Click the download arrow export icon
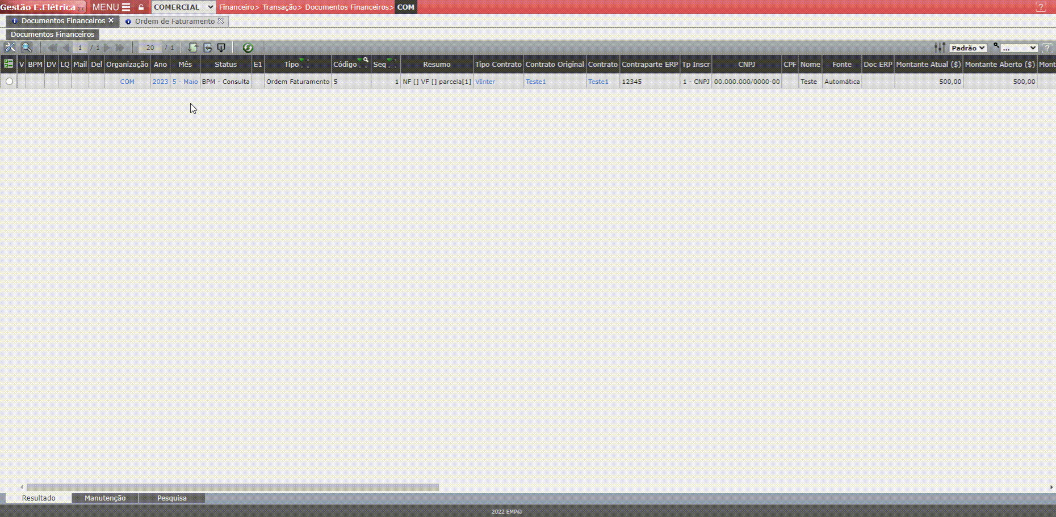The width and height of the screenshot is (1056, 517). click(221, 48)
